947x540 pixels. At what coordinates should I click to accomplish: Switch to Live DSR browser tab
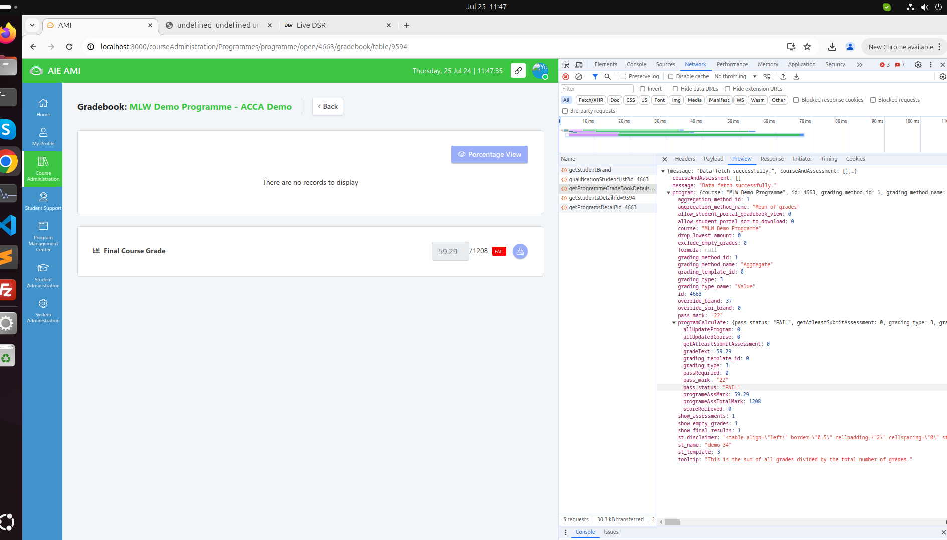[339, 25]
